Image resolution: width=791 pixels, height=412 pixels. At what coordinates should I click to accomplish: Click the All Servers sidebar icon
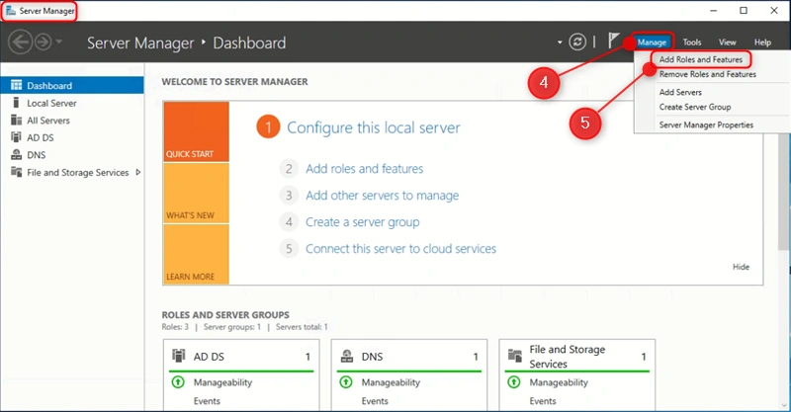click(16, 120)
